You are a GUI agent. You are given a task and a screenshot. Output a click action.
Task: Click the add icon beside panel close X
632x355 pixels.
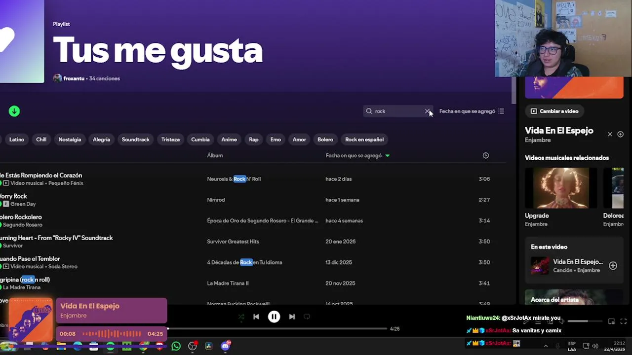tap(620, 134)
